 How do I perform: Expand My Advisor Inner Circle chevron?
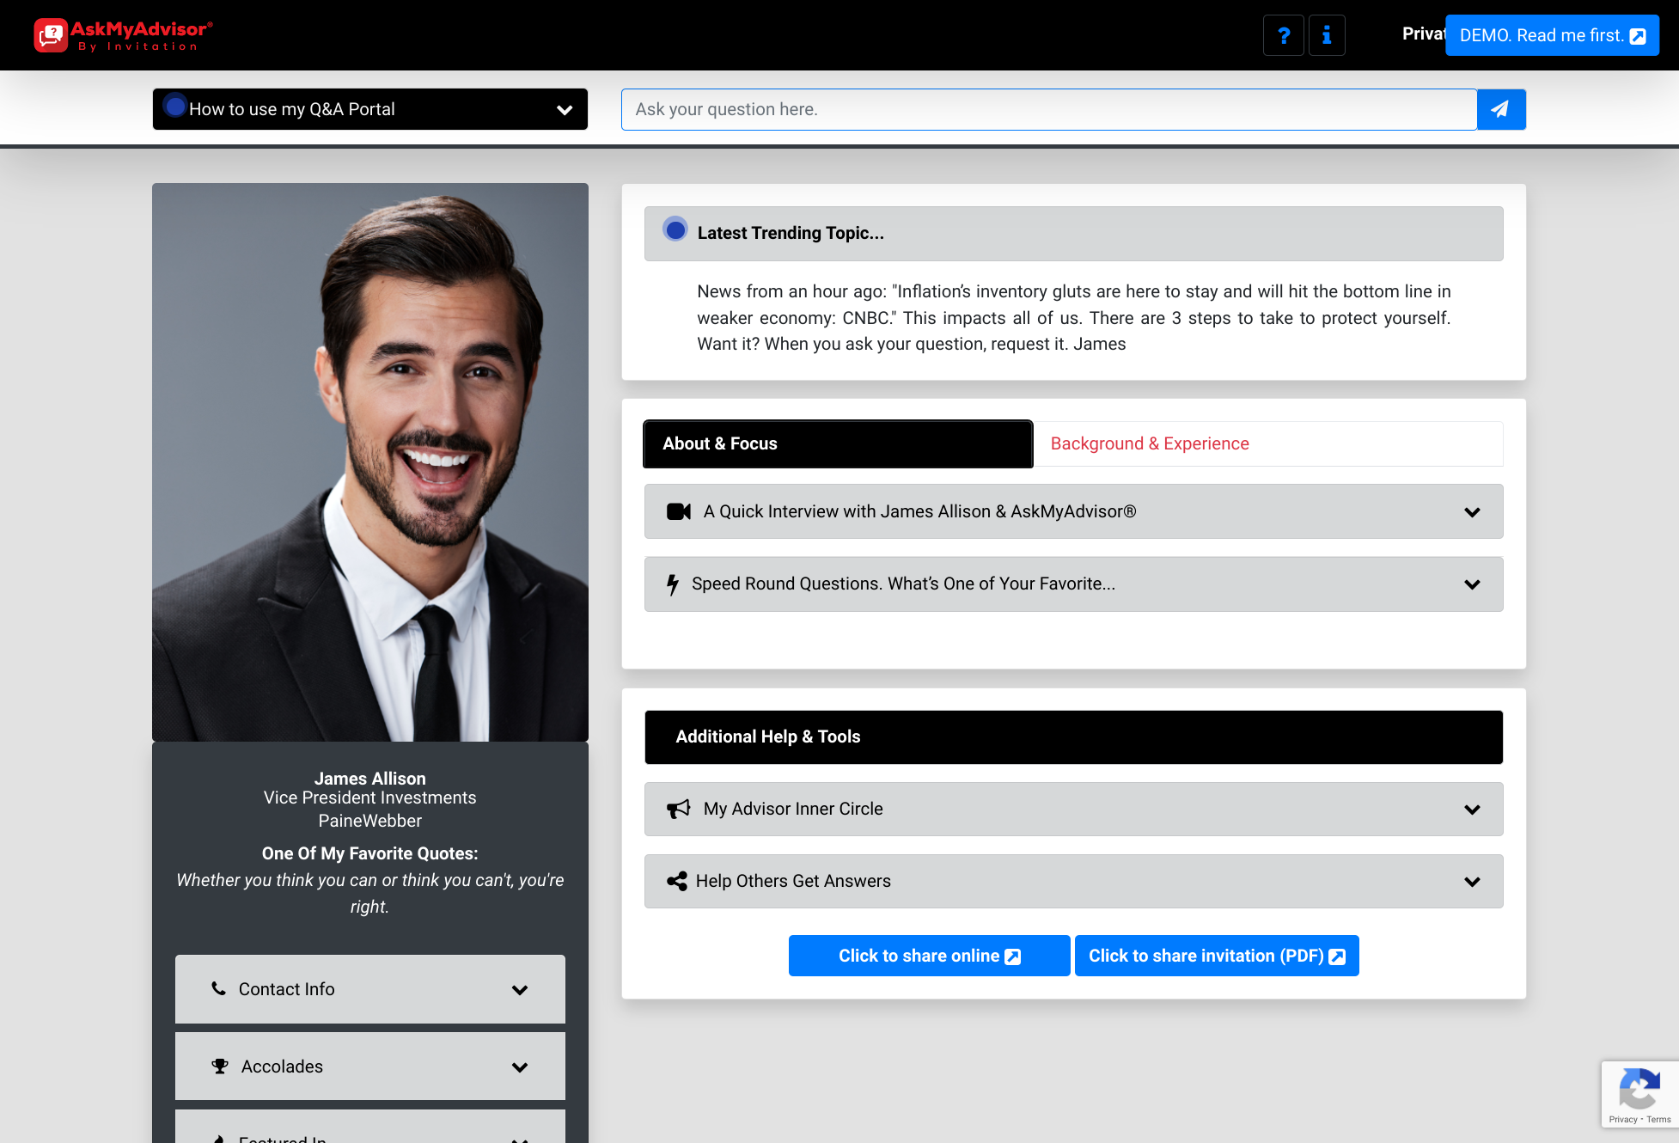pos(1472,810)
